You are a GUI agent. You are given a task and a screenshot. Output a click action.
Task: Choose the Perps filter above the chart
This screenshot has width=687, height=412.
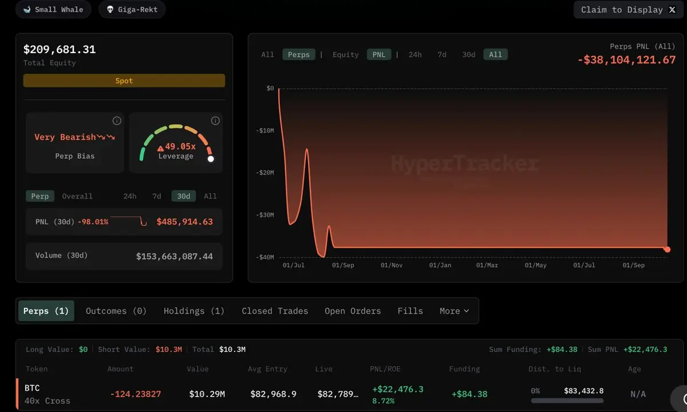pos(299,55)
